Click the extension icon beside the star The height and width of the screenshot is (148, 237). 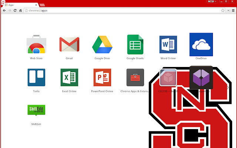(x=228, y=10)
